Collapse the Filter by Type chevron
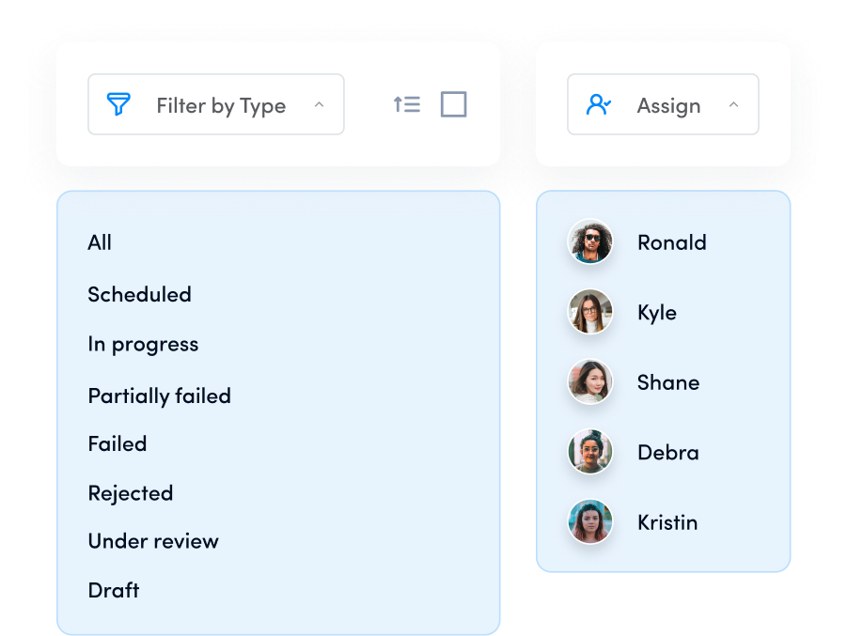847x636 pixels. [319, 104]
